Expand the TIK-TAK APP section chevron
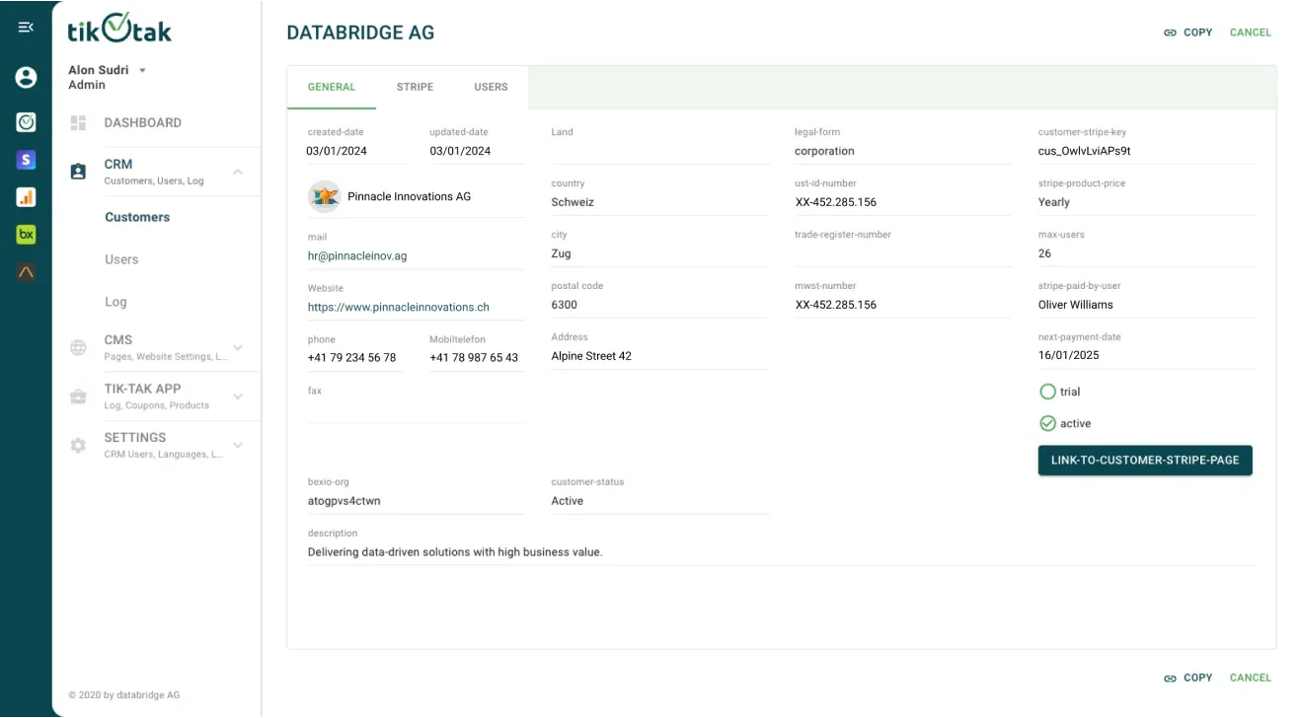Image resolution: width=1303 pixels, height=718 pixels. pyautogui.click(x=238, y=396)
